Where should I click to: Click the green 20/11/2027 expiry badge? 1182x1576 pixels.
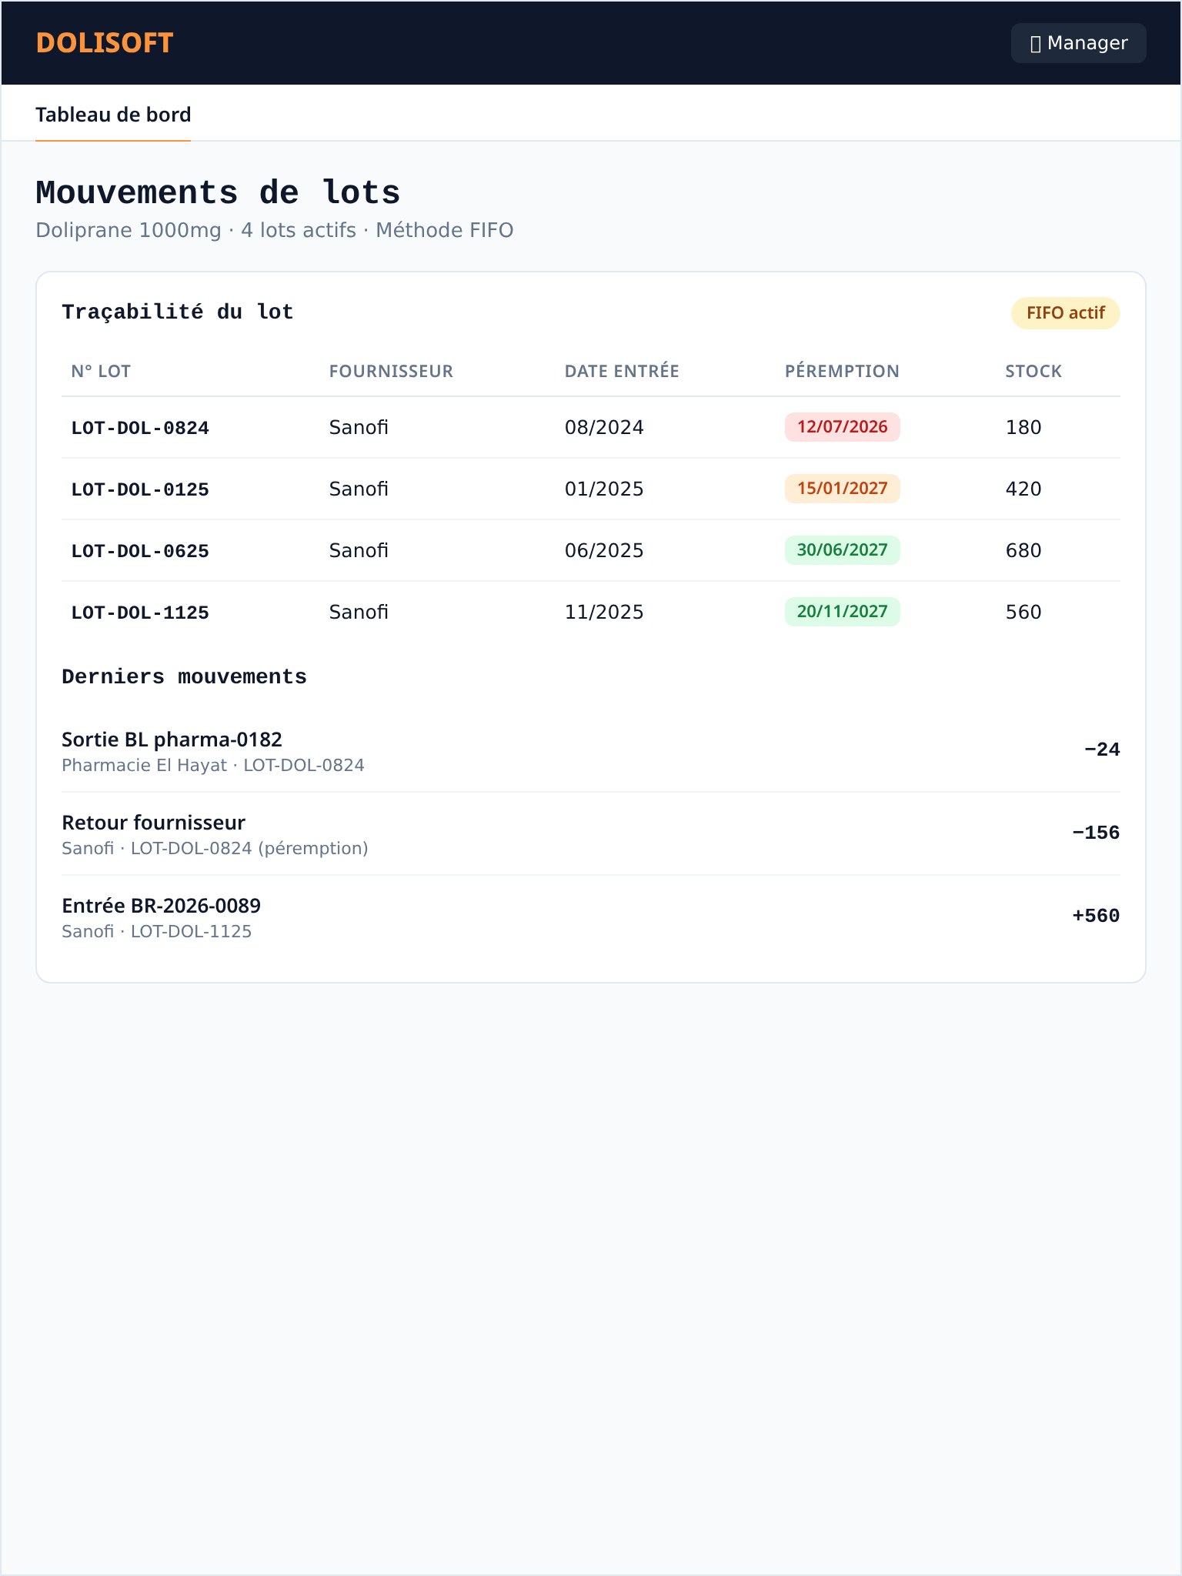tap(842, 612)
